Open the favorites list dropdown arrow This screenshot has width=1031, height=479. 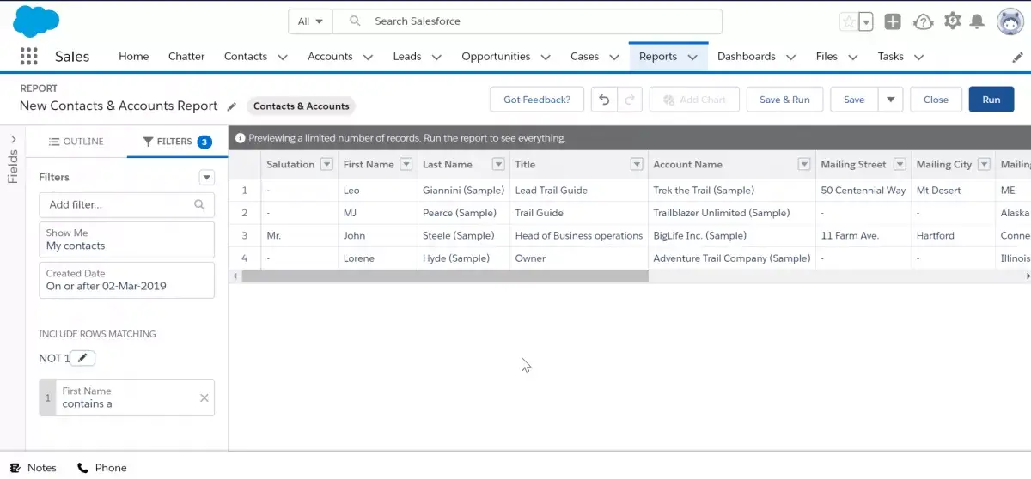[x=866, y=22]
